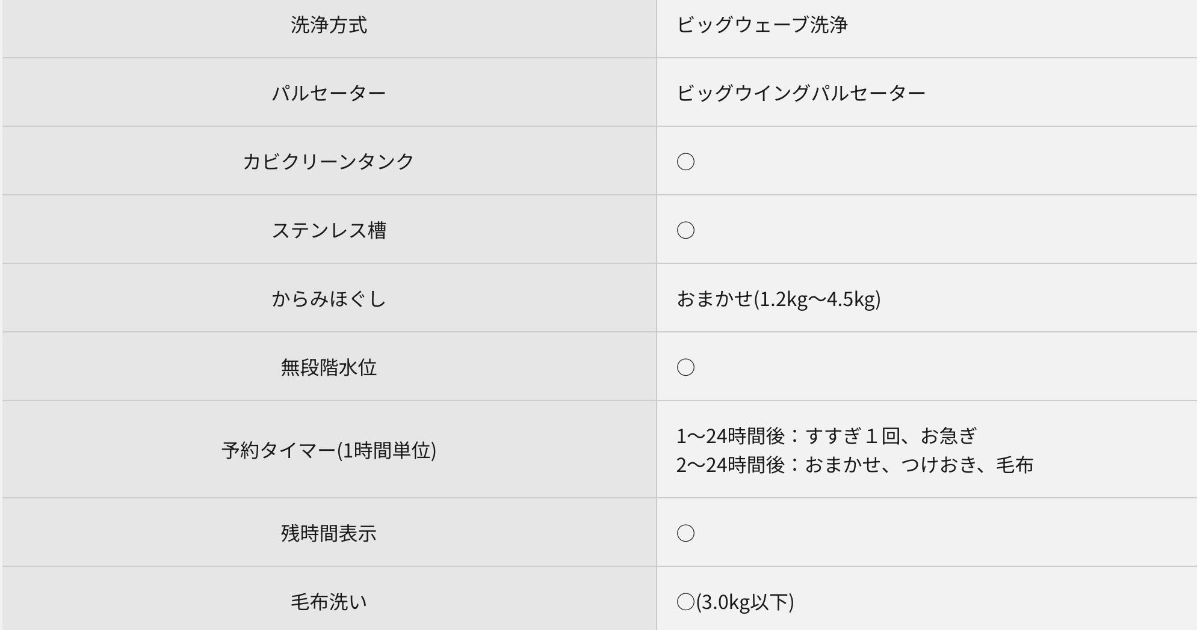Click the カビクリーンタンク label
Screen dimensions: 1197x630
click(x=329, y=161)
